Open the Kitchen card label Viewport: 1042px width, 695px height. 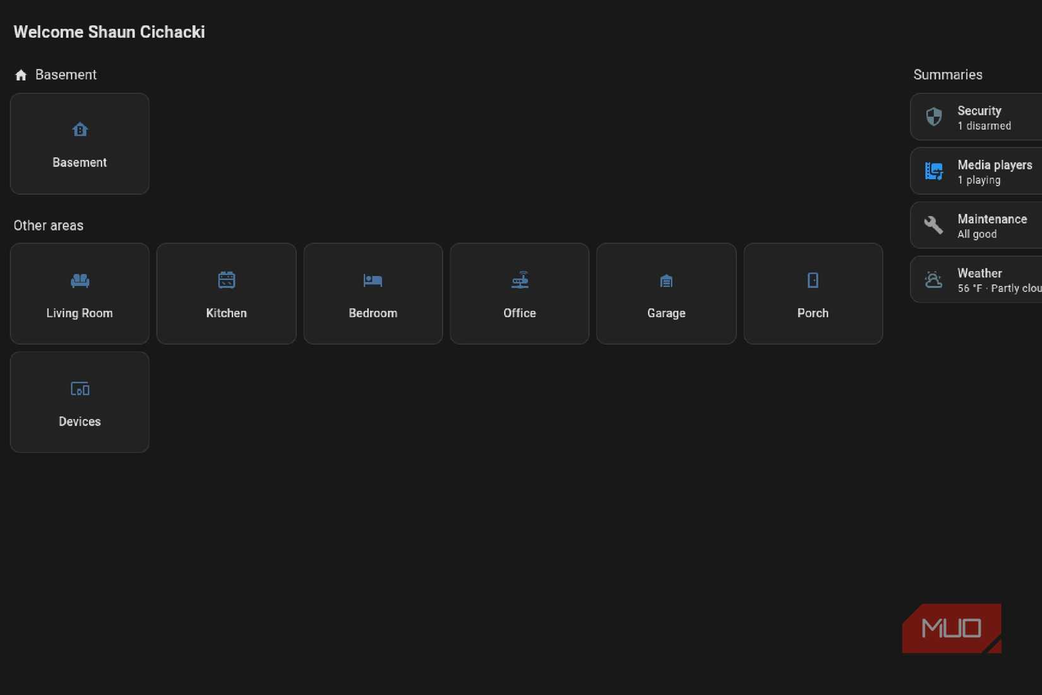[x=226, y=313]
